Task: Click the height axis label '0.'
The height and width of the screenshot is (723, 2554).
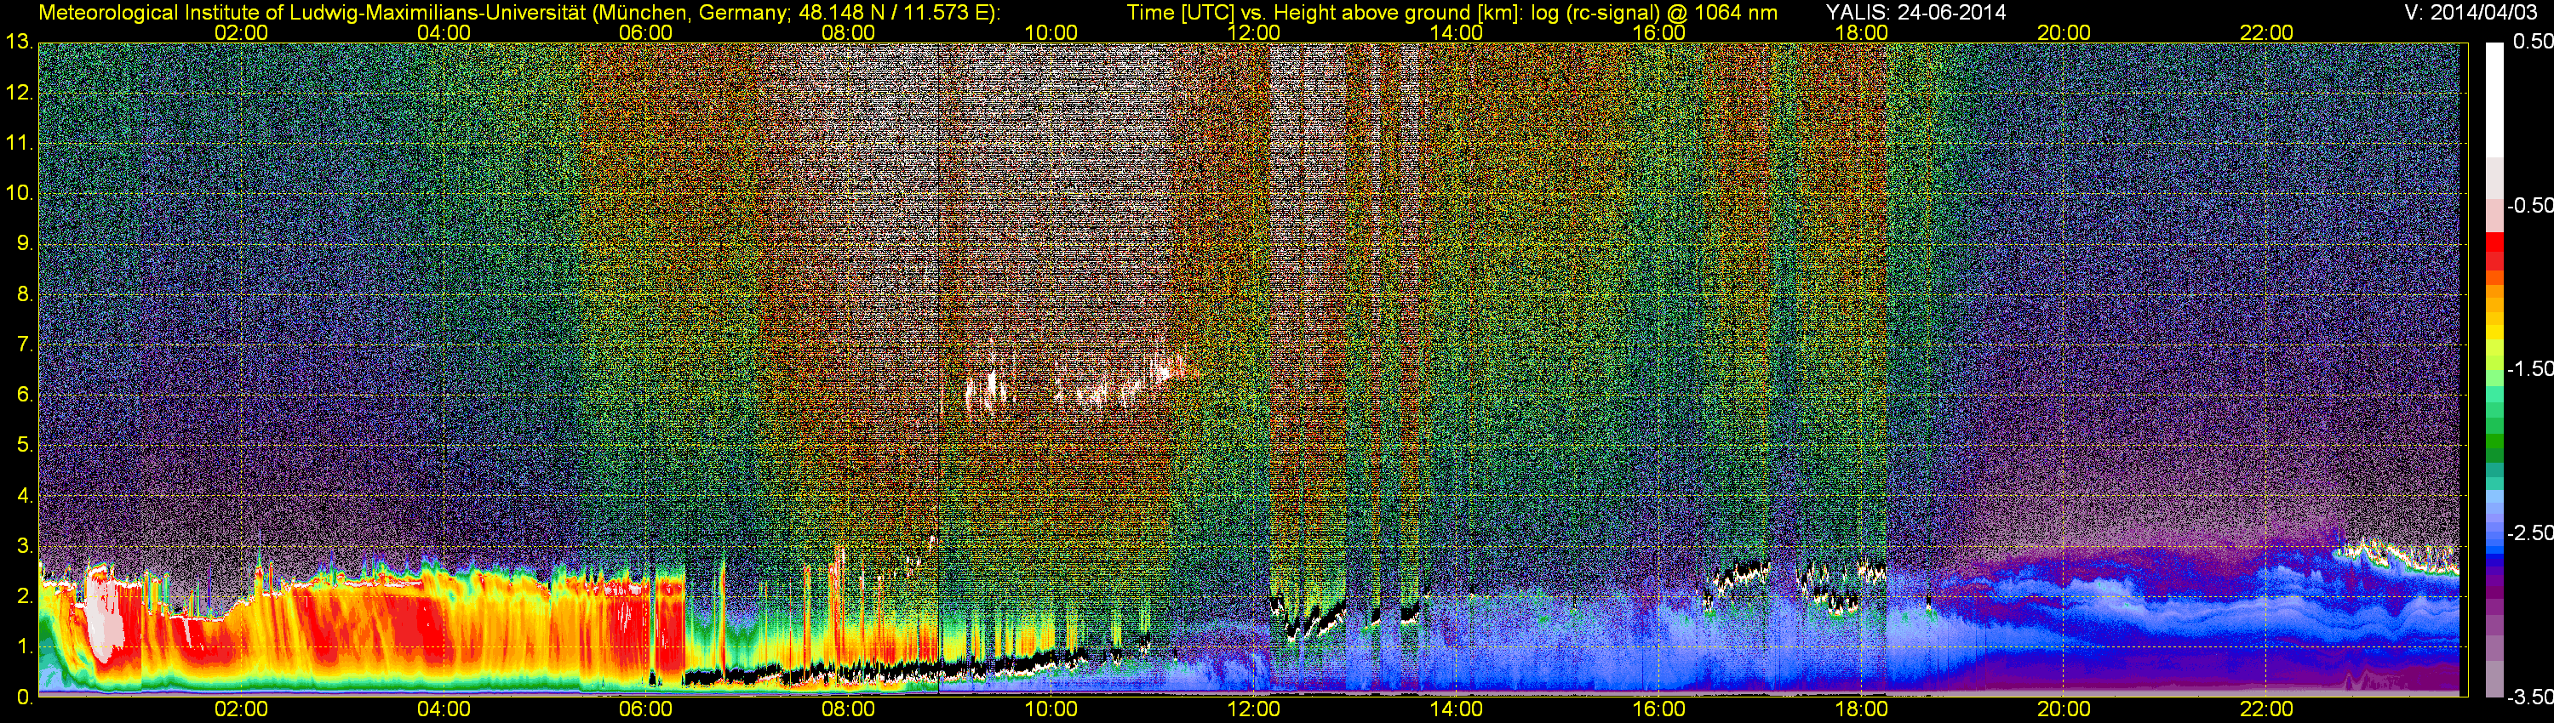Action: pos(25,697)
